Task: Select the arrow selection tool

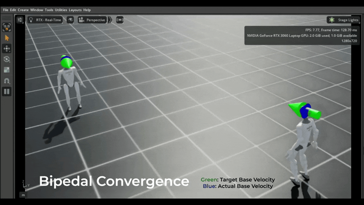Action: (7, 38)
